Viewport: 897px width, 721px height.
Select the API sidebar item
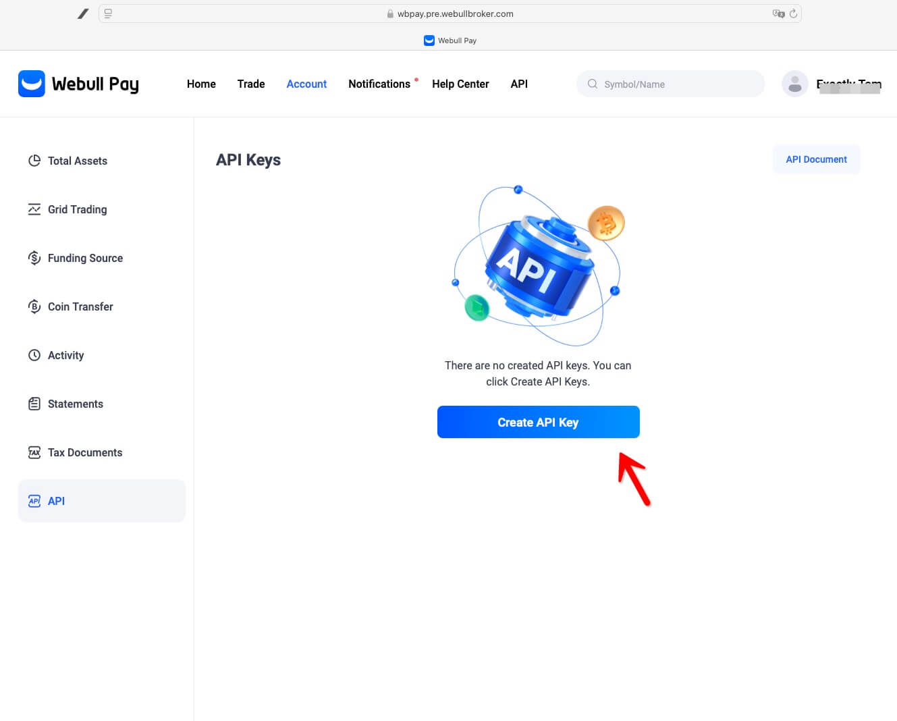coord(101,501)
